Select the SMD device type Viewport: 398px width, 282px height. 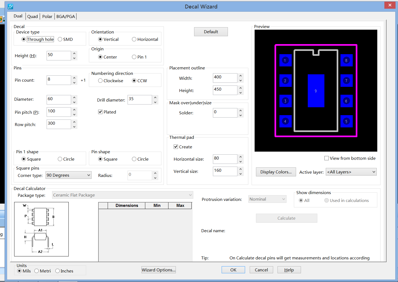(x=60, y=39)
